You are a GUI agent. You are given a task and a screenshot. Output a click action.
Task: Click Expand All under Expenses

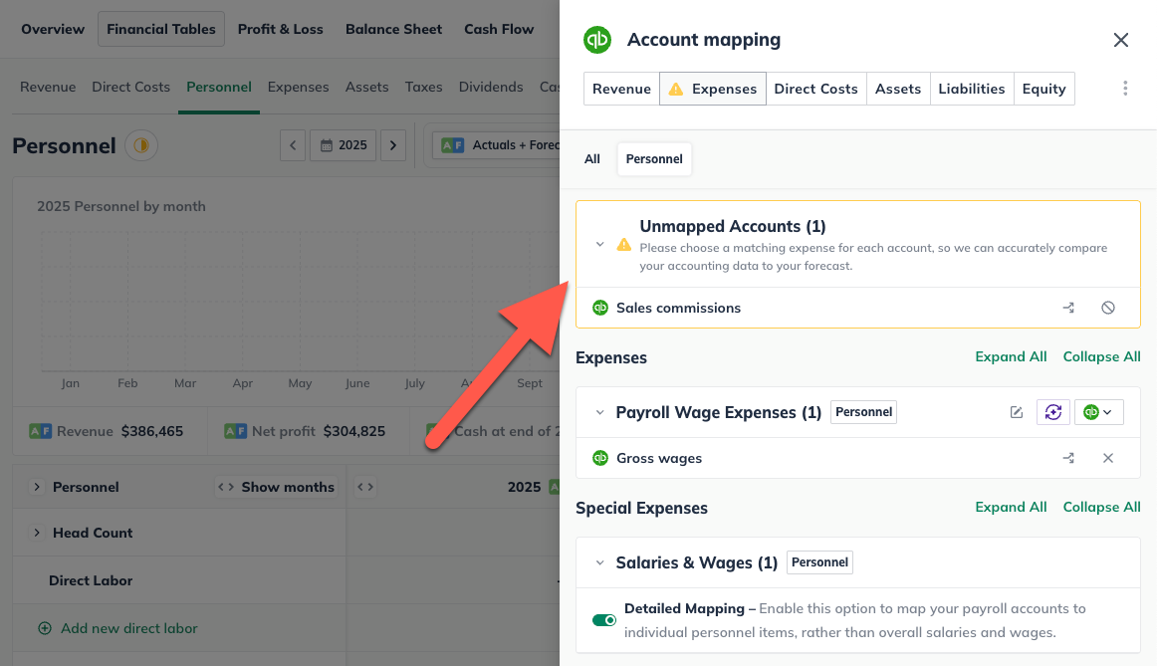point(1011,357)
